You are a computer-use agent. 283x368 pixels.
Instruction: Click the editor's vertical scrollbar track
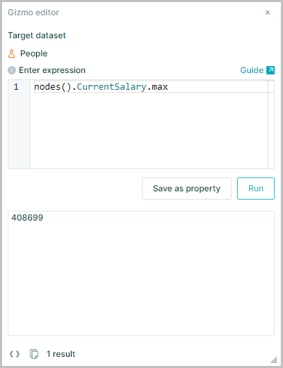tap(271, 125)
